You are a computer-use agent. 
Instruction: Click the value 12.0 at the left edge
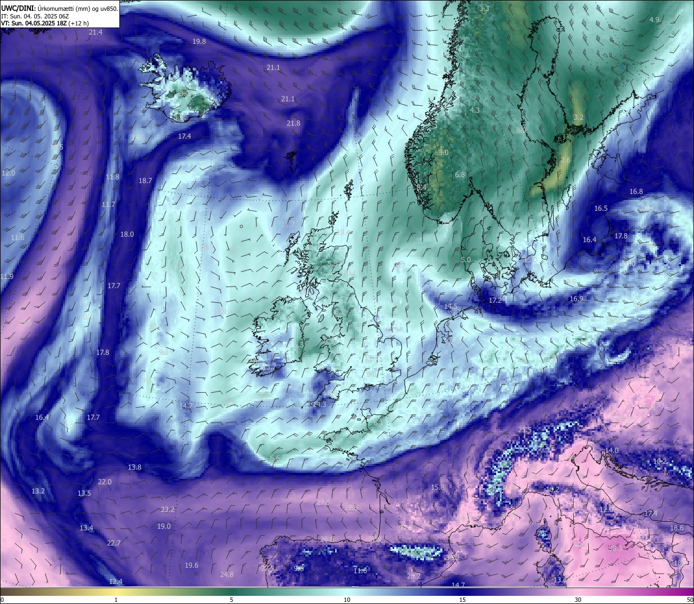coord(9,173)
